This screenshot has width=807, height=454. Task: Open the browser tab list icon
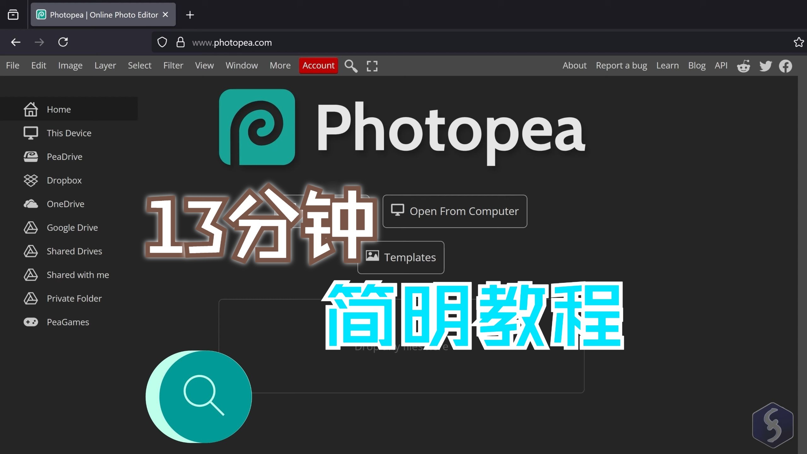13,15
